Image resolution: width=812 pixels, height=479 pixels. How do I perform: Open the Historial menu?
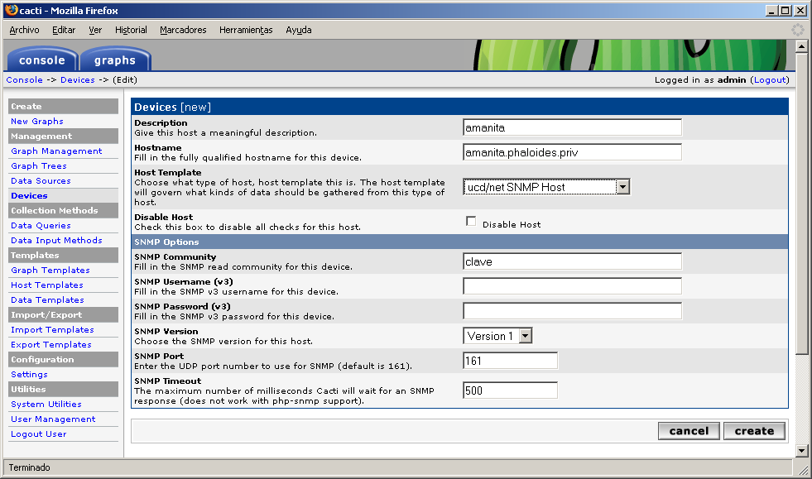[x=131, y=30]
